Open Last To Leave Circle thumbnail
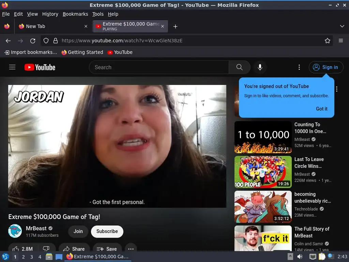 [263, 172]
